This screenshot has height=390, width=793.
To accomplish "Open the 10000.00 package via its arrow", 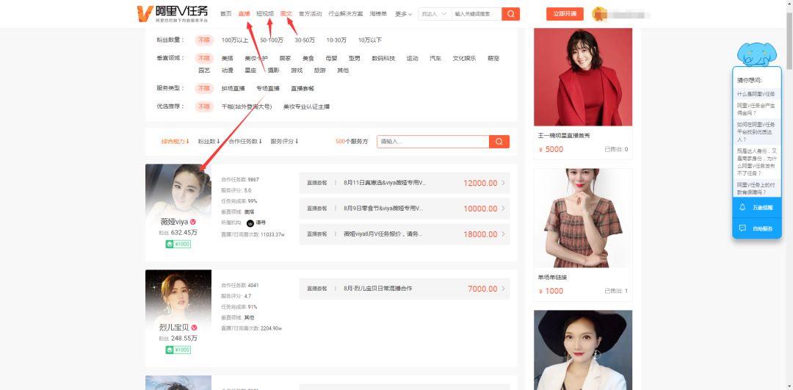I will 503,209.
